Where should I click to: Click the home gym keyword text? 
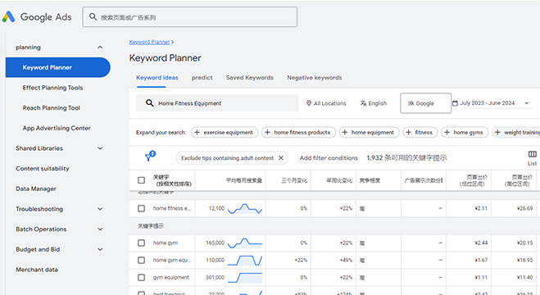(166, 243)
